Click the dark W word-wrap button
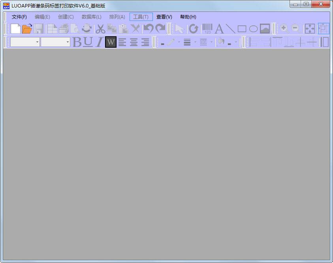The height and width of the screenshot is (263, 333). click(111, 42)
